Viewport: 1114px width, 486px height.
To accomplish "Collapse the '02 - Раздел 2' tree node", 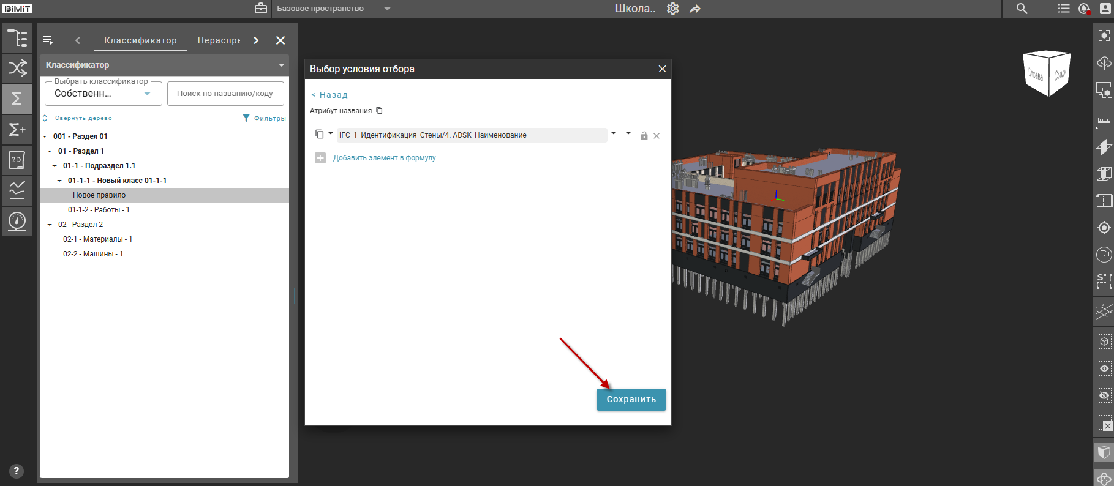I will (50, 225).
